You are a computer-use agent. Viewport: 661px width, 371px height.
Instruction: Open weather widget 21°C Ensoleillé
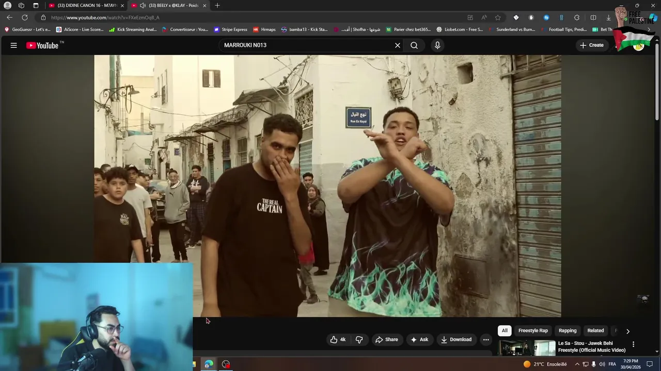(x=545, y=364)
